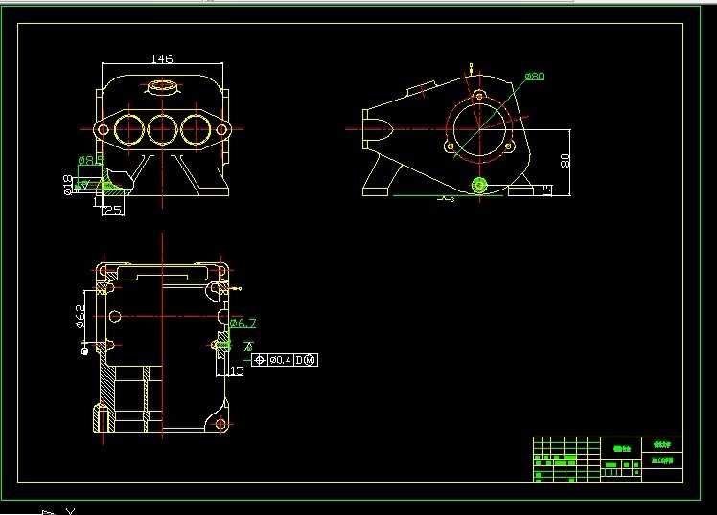Select the datum marker circle near Ø62
Image resolution: width=717 pixels, height=515 pixels.
point(84,351)
